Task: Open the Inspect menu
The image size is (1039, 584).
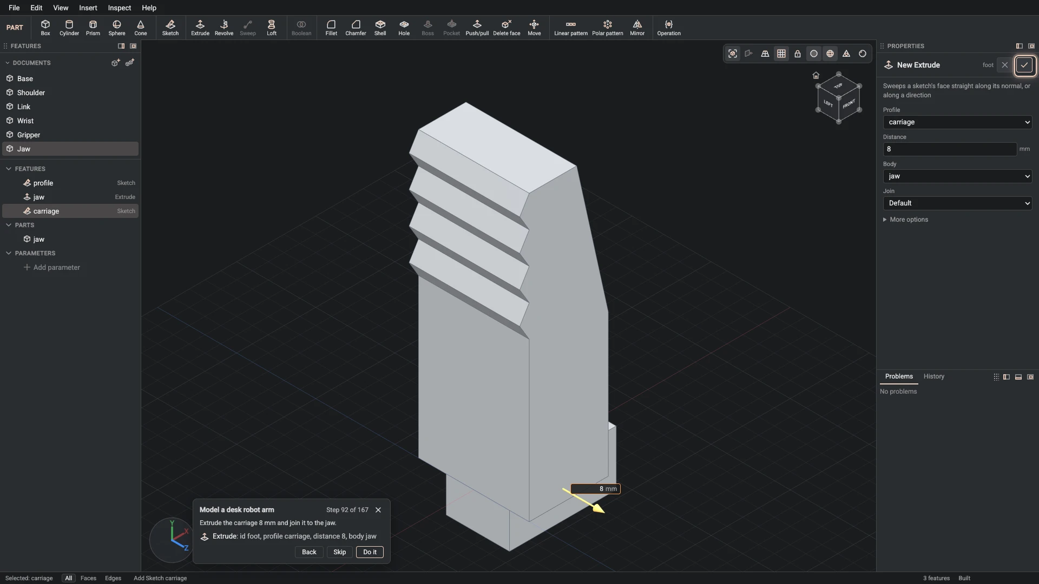Action: (120, 8)
